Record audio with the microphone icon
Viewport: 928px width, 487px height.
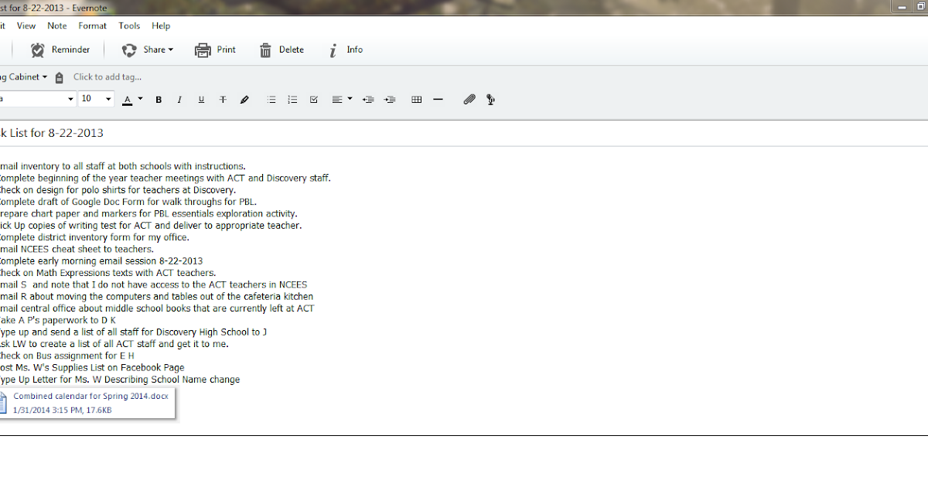click(490, 99)
